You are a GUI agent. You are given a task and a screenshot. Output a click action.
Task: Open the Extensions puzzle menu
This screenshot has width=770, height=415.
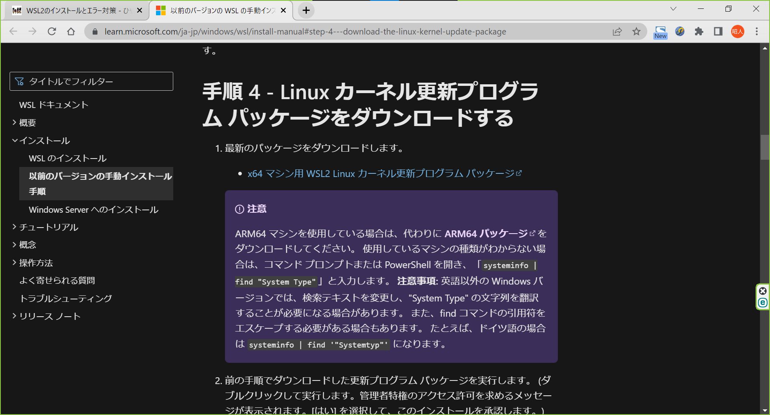coord(699,31)
